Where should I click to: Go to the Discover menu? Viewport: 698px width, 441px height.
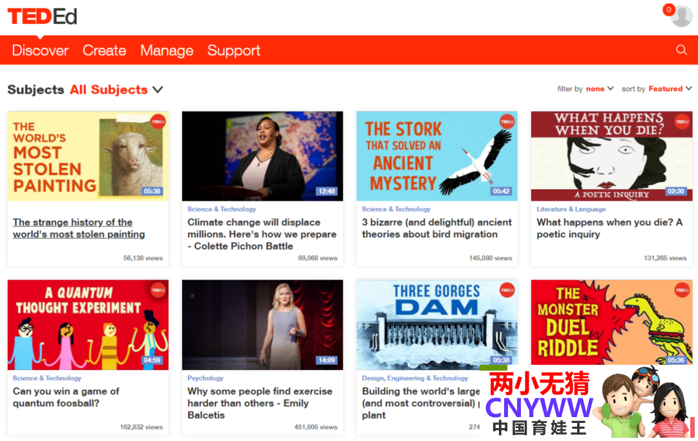point(40,50)
